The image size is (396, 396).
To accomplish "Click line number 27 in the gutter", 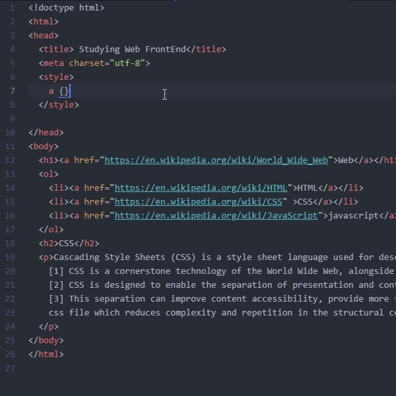I will tap(10, 368).
